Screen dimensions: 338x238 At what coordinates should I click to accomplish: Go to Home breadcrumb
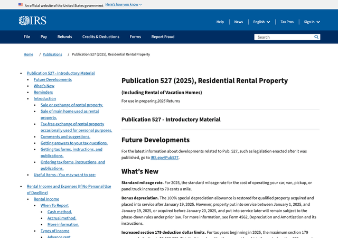point(28,54)
